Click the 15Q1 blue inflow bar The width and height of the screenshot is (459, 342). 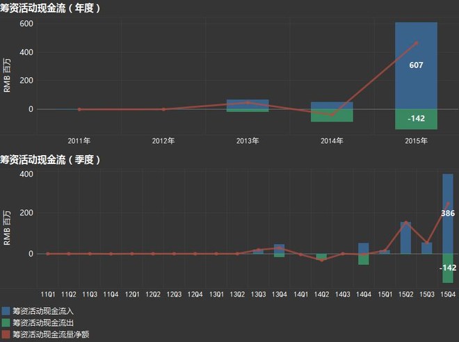(385, 252)
